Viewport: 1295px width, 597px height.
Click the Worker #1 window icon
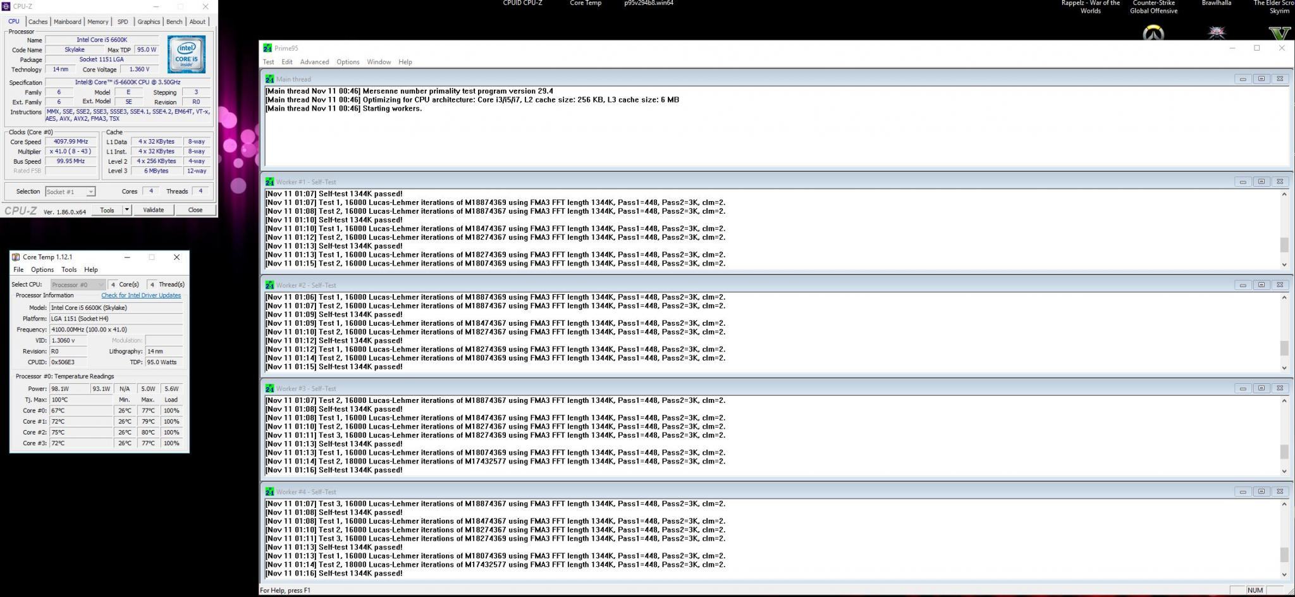coord(269,182)
